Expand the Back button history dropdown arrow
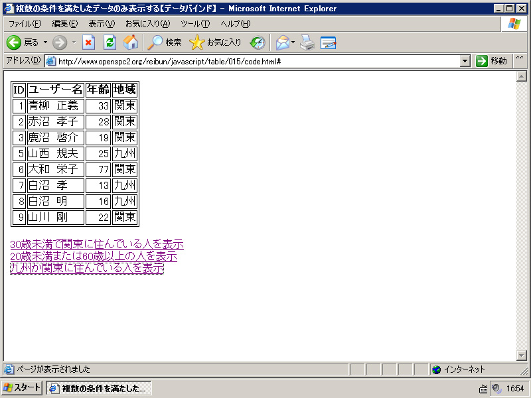Screen dimensions: 531x398 coord(45,42)
